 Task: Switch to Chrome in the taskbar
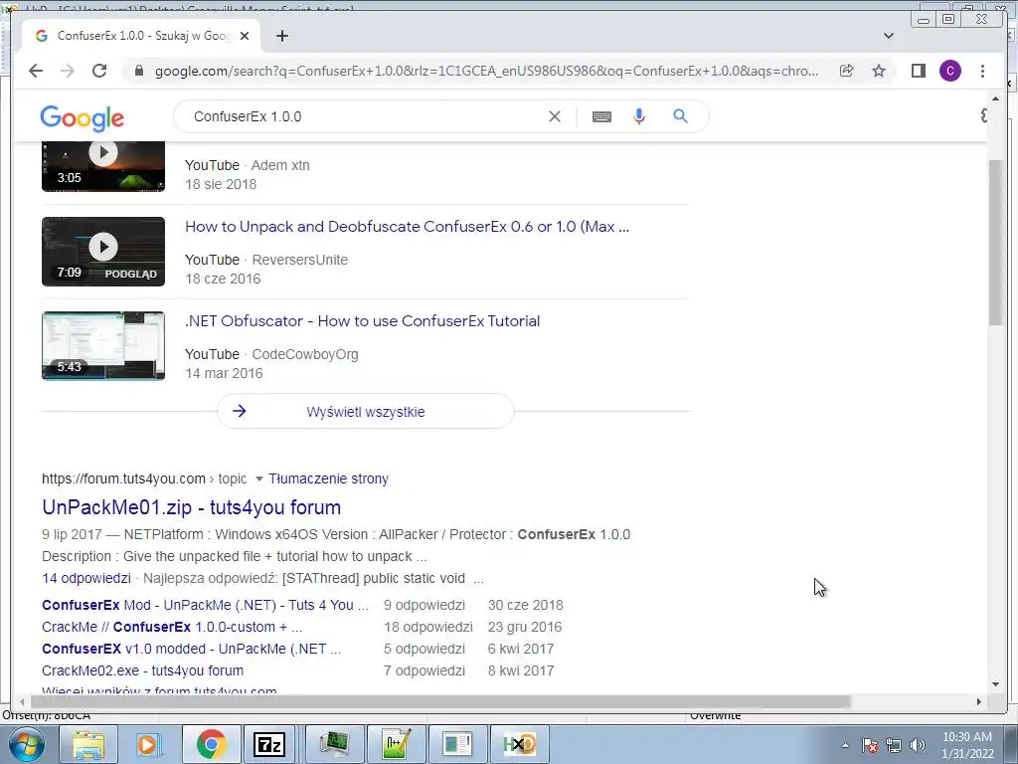[x=211, y=744]
